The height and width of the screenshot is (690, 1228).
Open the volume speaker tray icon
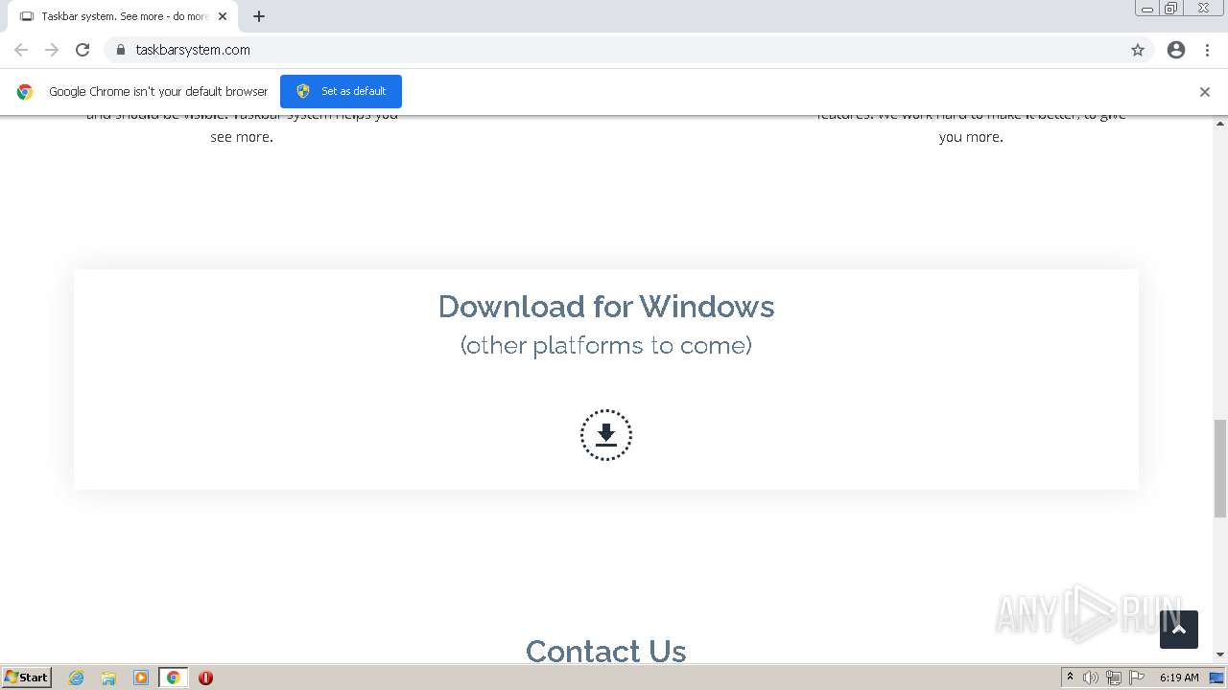pyautogui.click(x=1091, y=678)
